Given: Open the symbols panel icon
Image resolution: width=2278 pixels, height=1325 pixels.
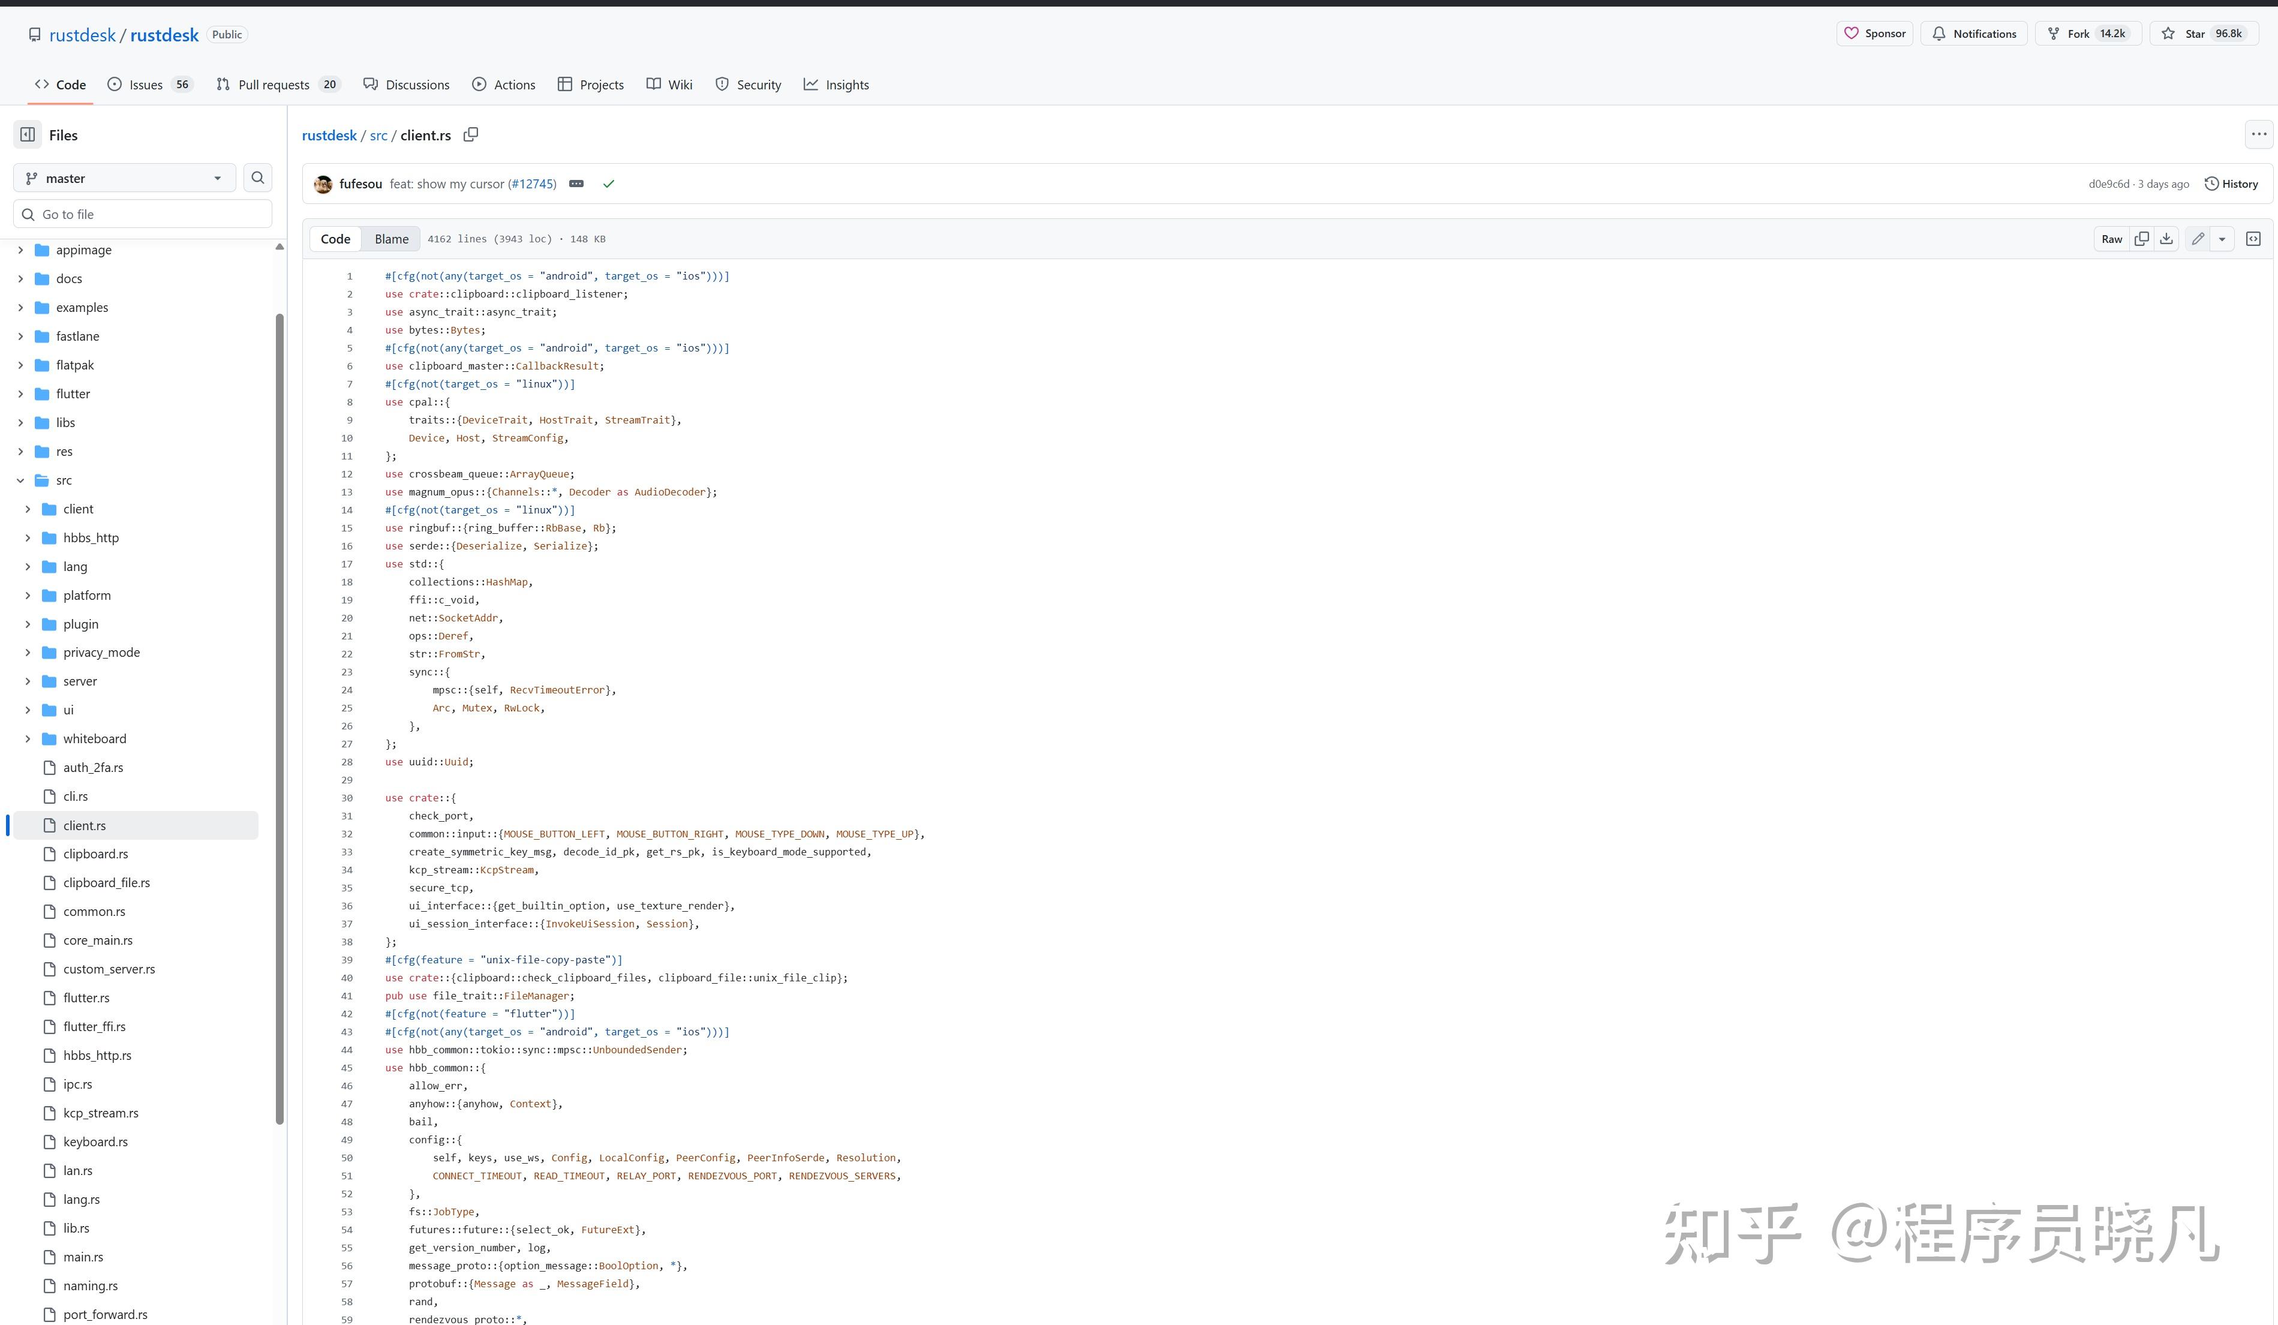Looking at the screenshot, I should tap(2253, 239).
